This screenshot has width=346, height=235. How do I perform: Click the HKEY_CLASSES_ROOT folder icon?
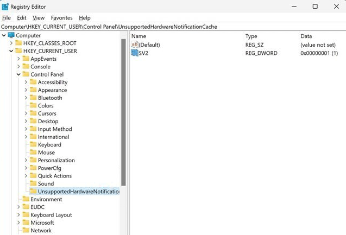click(x=18, y=43)
